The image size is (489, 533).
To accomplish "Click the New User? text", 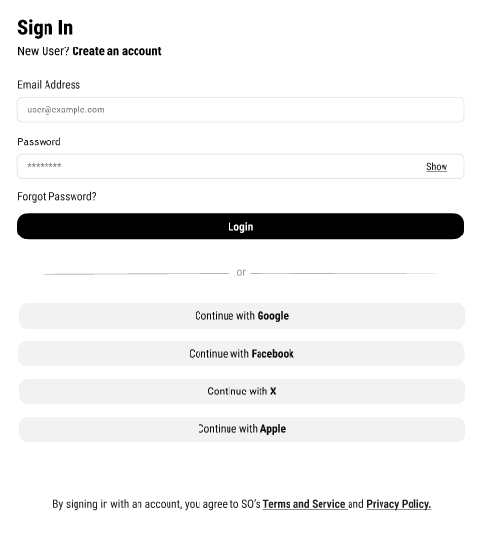I will [x=44, y=51].
